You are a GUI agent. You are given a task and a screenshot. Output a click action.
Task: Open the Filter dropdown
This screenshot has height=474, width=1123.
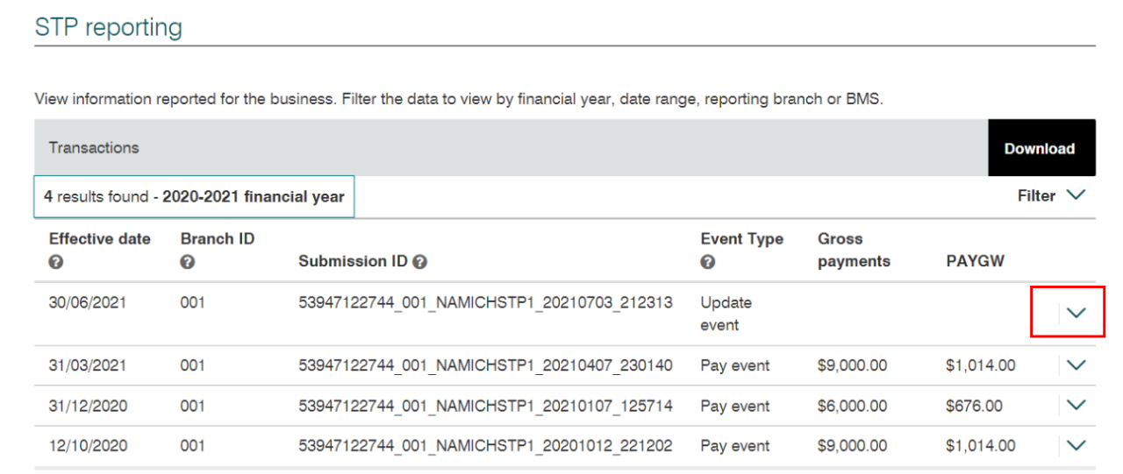point(1051,196)
